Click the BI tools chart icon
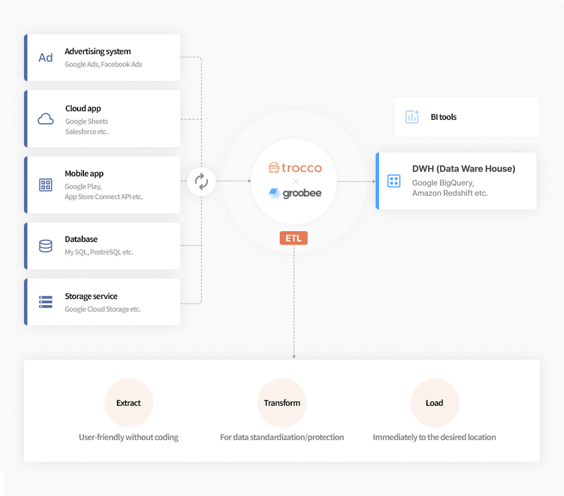Screen dimensions: 564x496 pyautogui.click(x=412, y=117)
